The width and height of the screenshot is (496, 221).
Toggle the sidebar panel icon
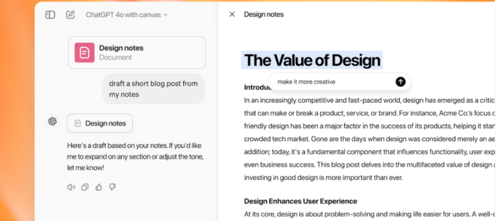(x=50, y=15)
